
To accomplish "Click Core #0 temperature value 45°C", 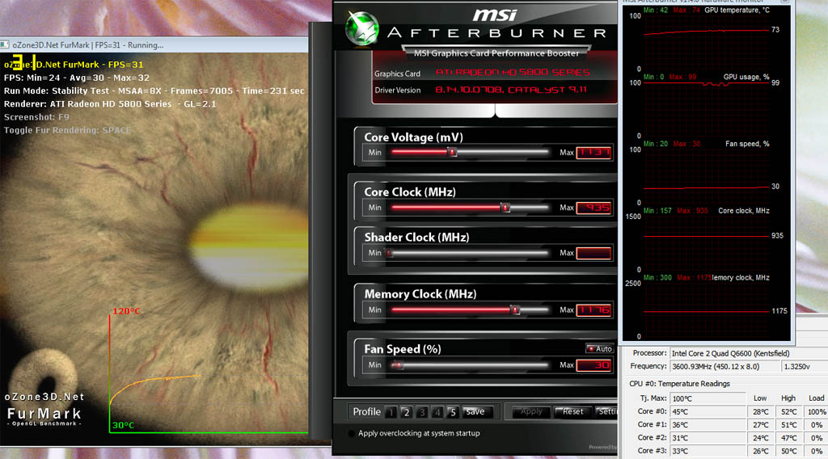I will (x=708, y=411).
